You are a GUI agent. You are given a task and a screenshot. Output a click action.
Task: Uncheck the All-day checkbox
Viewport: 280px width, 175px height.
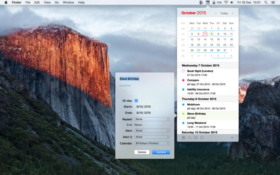click(x=136, y=101)
